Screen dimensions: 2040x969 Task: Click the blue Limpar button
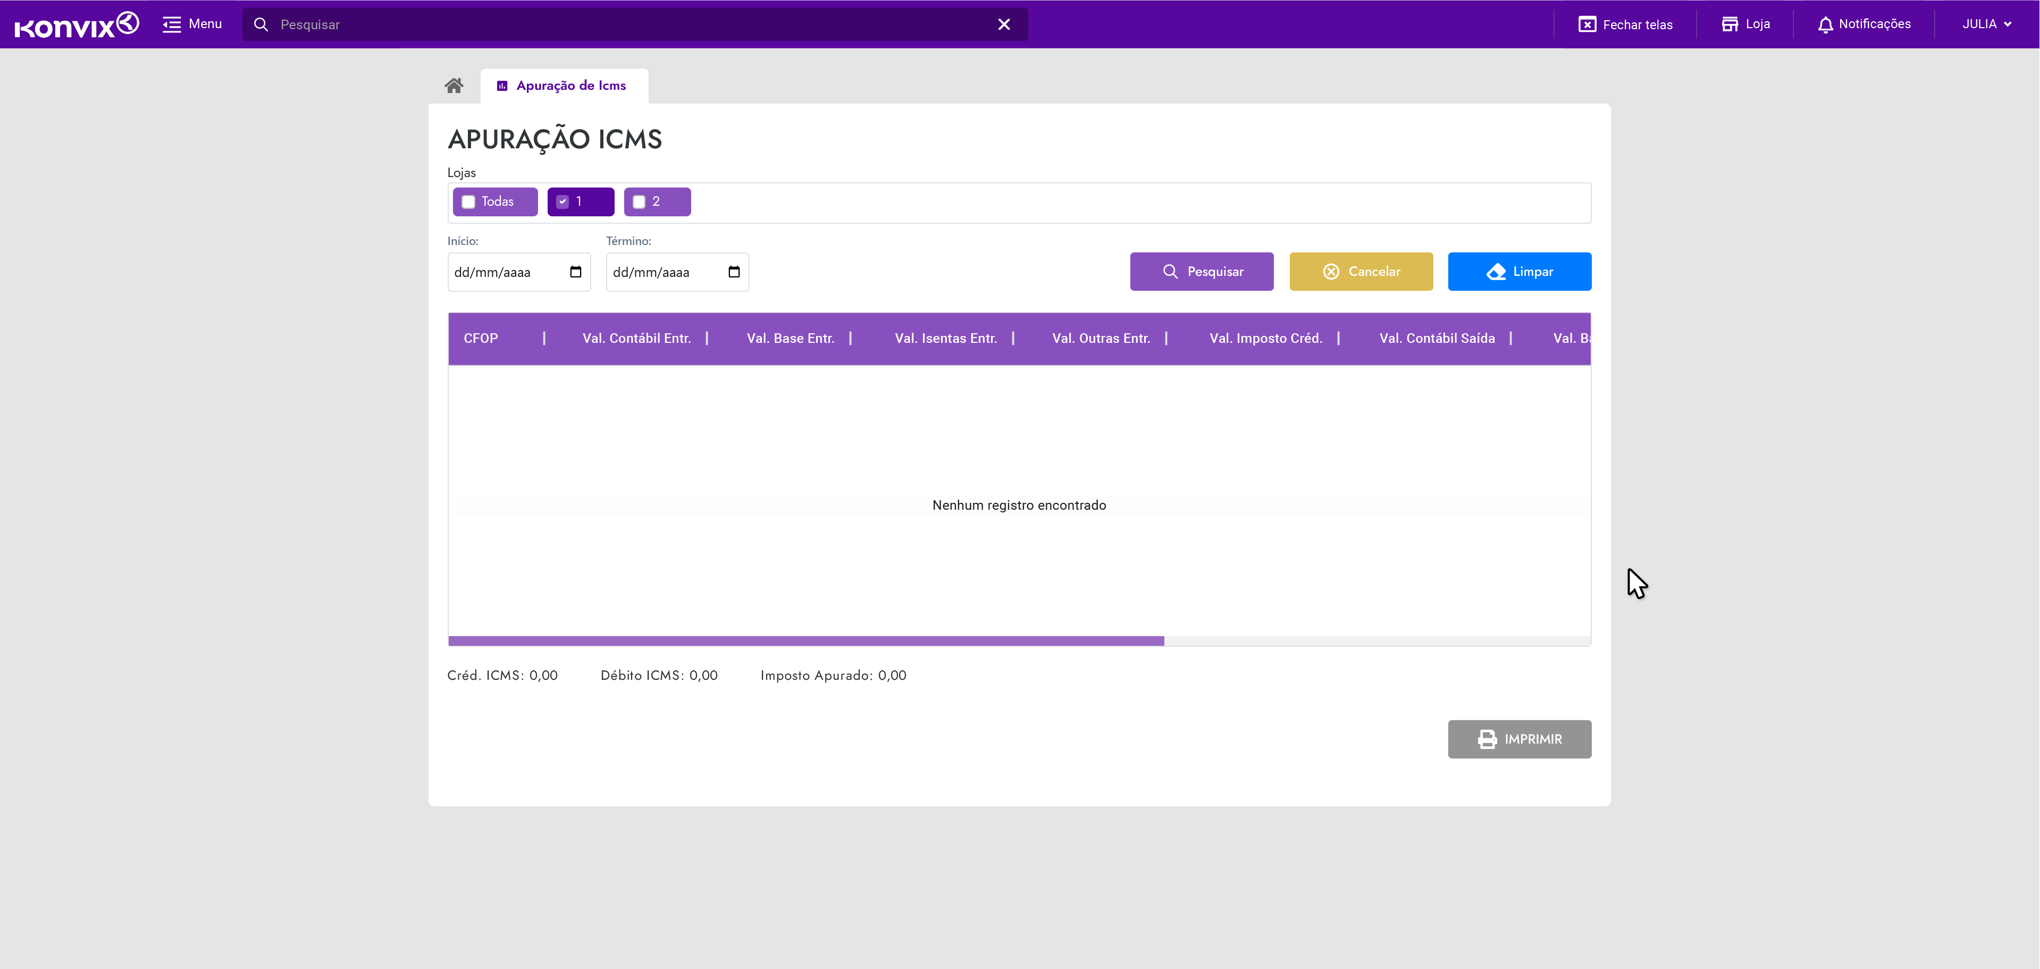pyautogui.click(x=1519, y=272)
